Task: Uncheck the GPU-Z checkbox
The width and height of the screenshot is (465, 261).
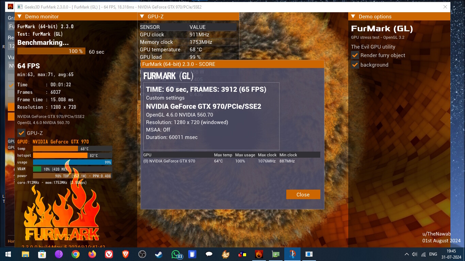Action: pyautogui.click(x=21, y=133)
